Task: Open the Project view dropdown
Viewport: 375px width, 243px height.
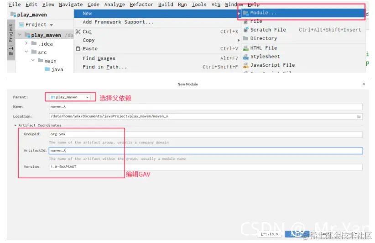Action: tap(52, 25)
